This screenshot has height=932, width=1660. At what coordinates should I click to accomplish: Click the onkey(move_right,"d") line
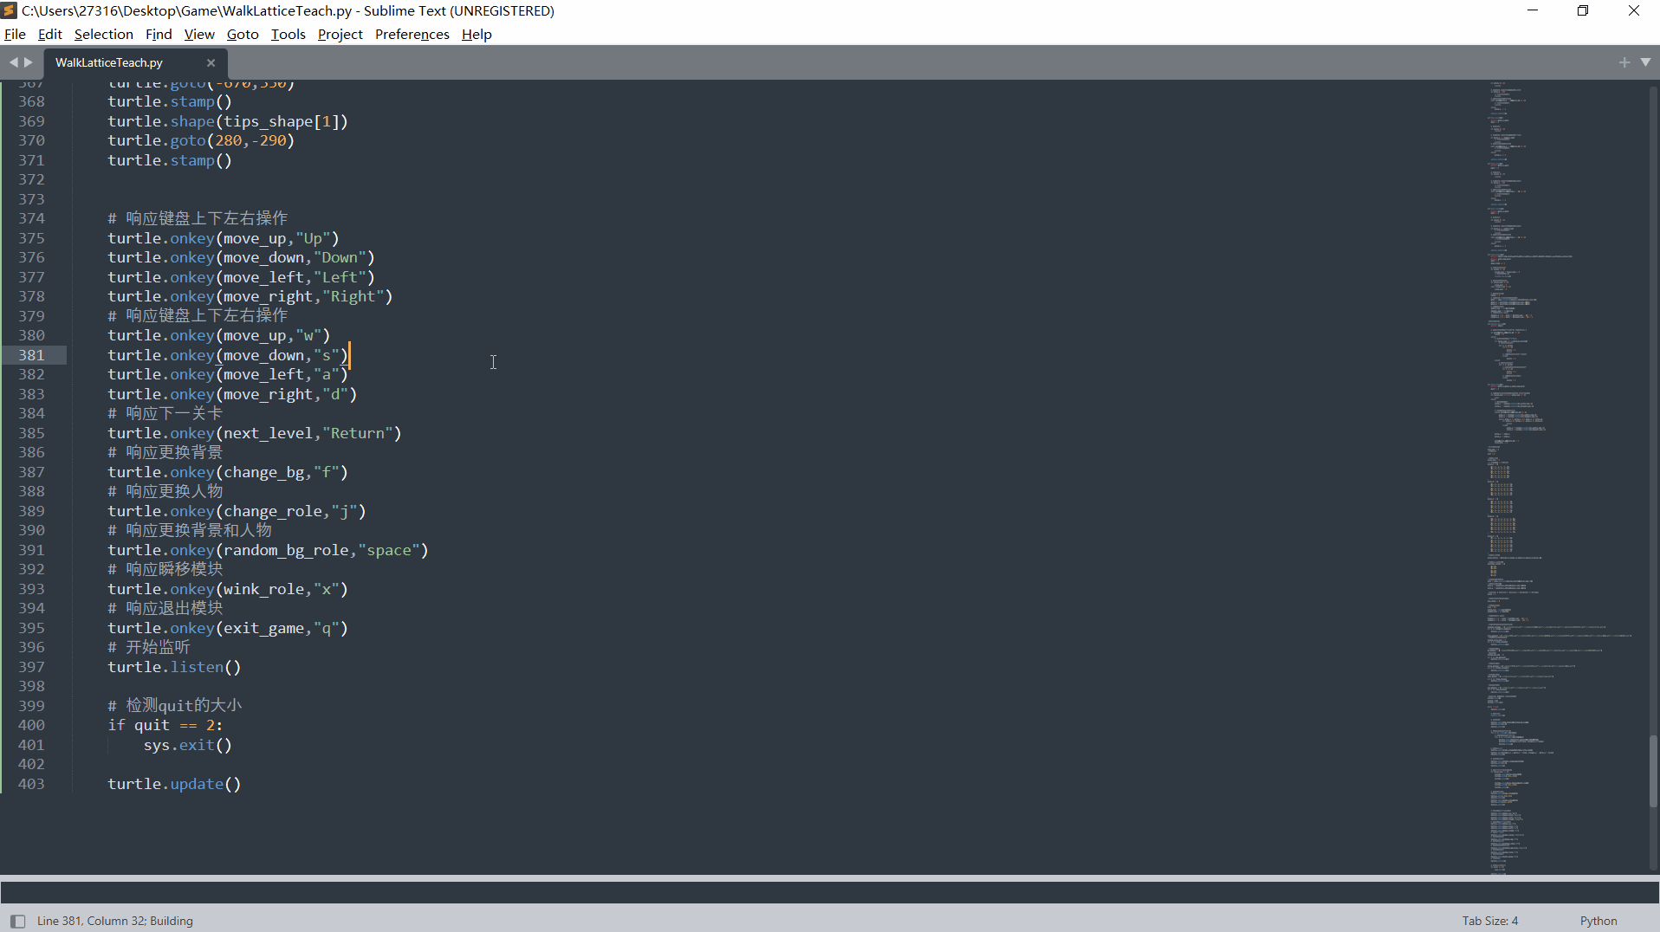(x=232, y=394)
